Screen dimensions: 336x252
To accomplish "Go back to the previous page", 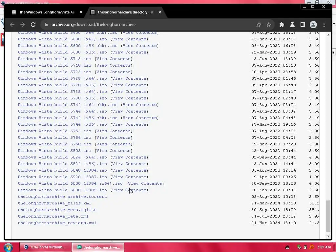I will coord(12,25).
